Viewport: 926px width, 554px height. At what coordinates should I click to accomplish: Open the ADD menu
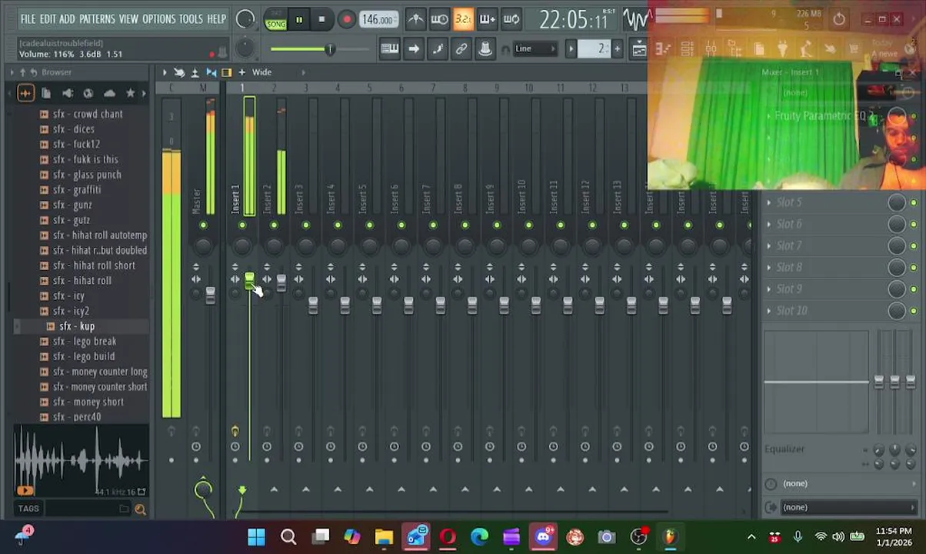[x=68, y=18]
